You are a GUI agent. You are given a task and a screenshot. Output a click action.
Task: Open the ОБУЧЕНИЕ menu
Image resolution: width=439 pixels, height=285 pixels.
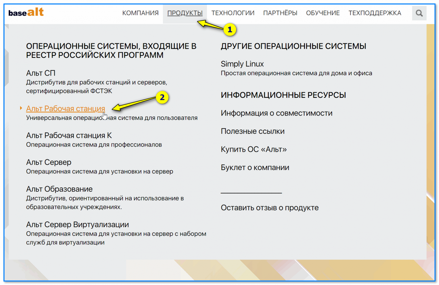[x=323, y=13]
